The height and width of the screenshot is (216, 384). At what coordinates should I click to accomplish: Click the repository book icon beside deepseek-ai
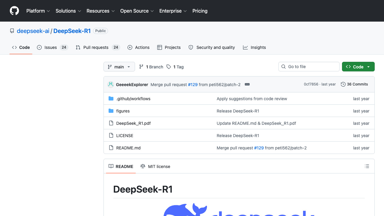pyautogui.click(x=12, y=31)
